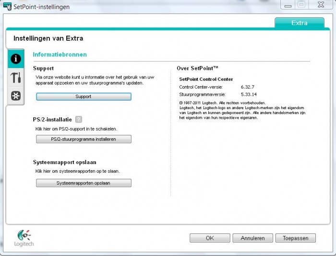Click the SetPoint Control Center label

tap(206, 79)
